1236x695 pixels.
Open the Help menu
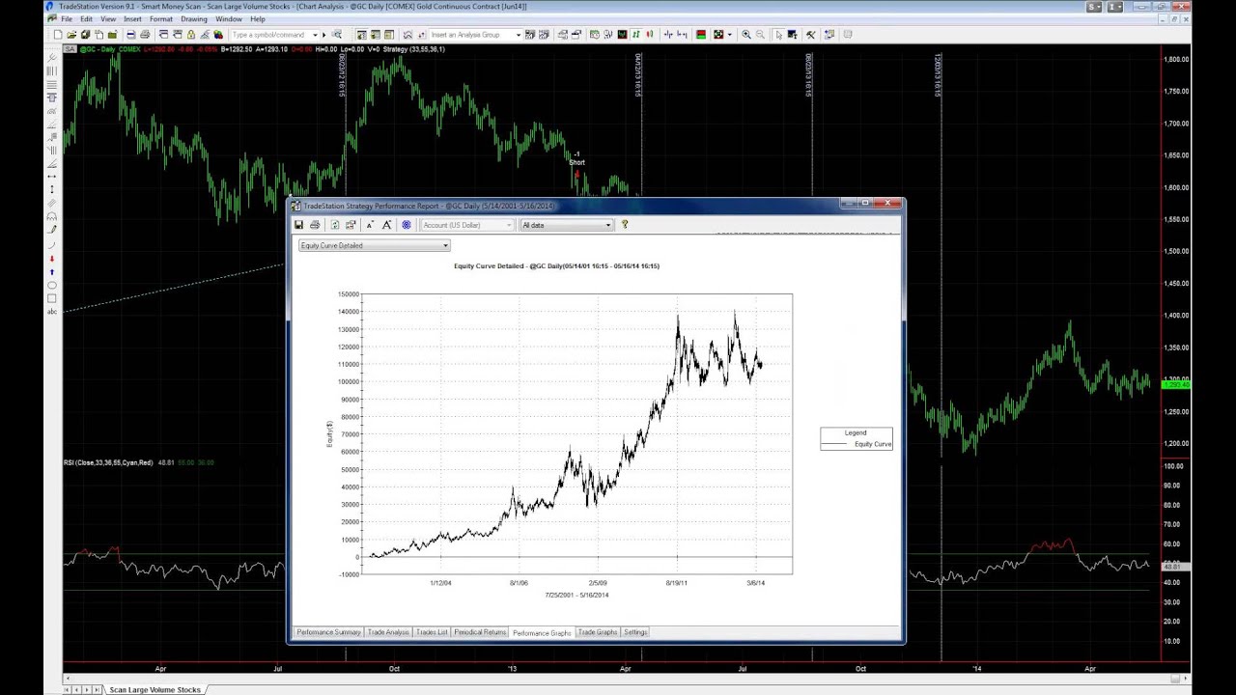[258, 19]
